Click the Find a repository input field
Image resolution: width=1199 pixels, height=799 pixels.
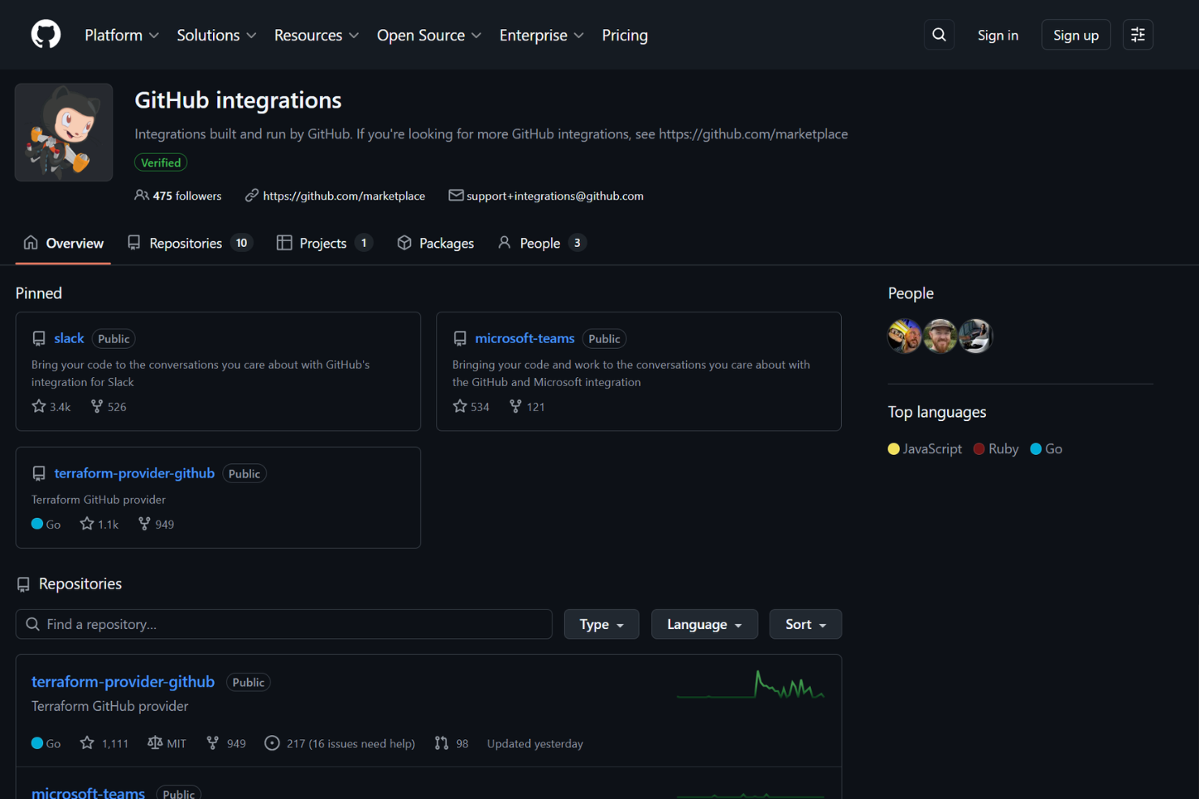284,623
